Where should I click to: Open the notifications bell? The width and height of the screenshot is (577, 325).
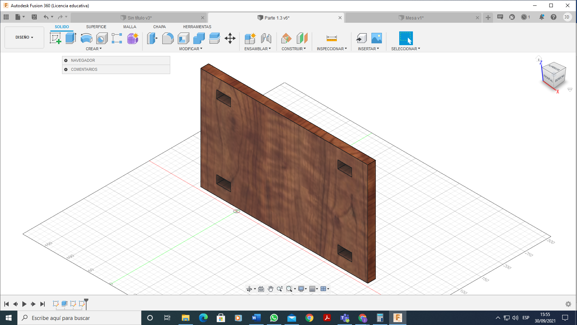coord(541,17)
